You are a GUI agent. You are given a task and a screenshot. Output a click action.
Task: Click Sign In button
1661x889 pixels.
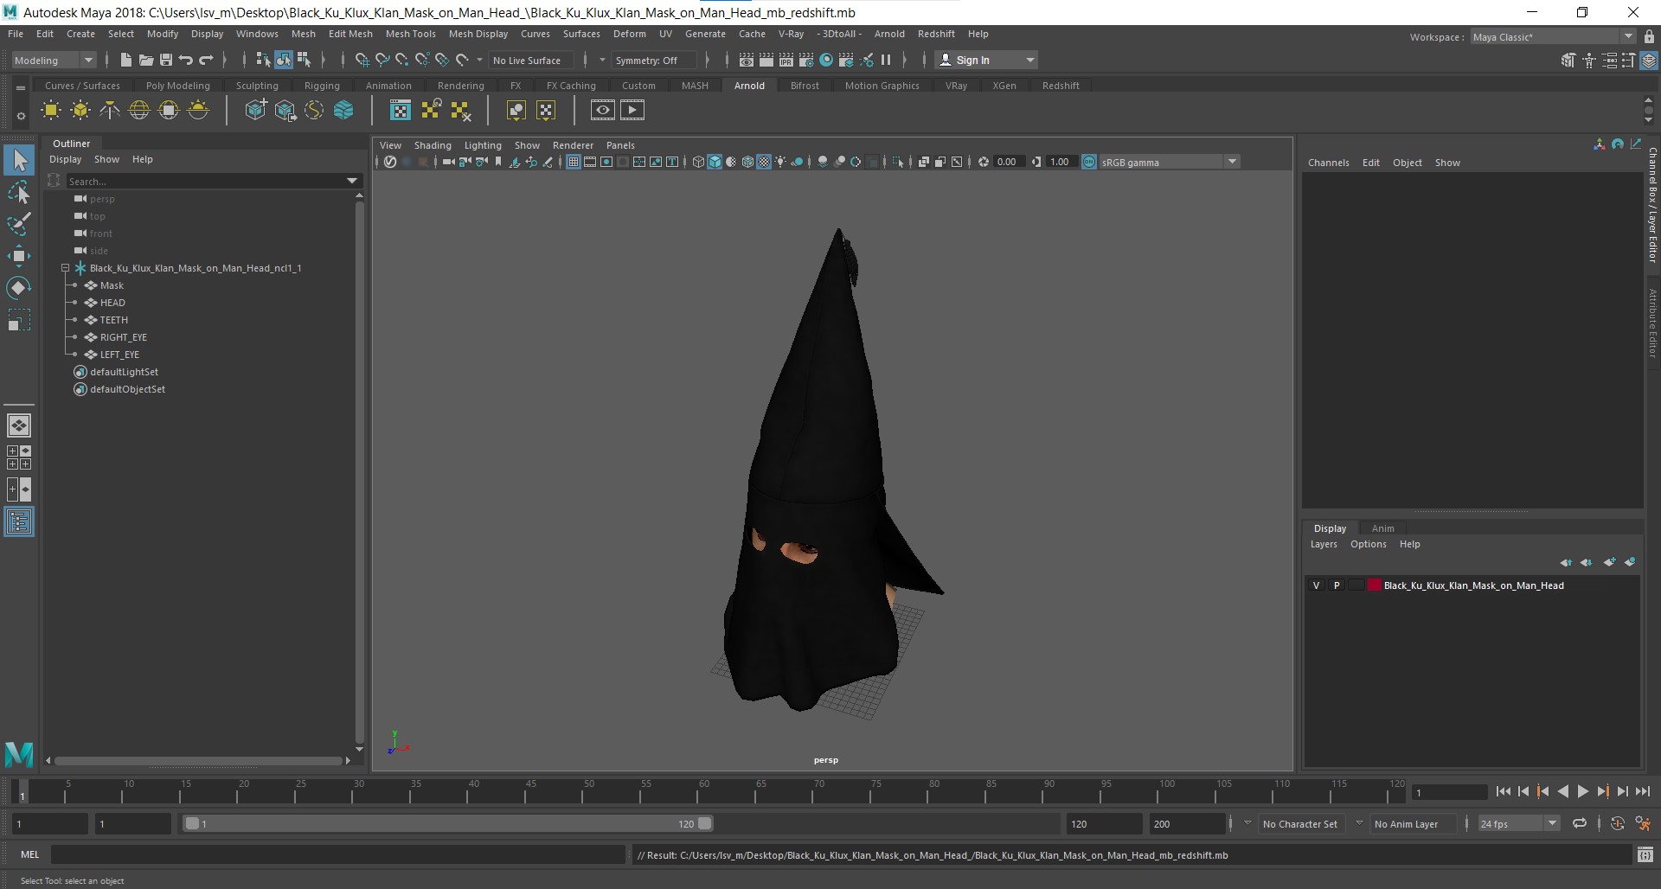click(x=986, y=60)
